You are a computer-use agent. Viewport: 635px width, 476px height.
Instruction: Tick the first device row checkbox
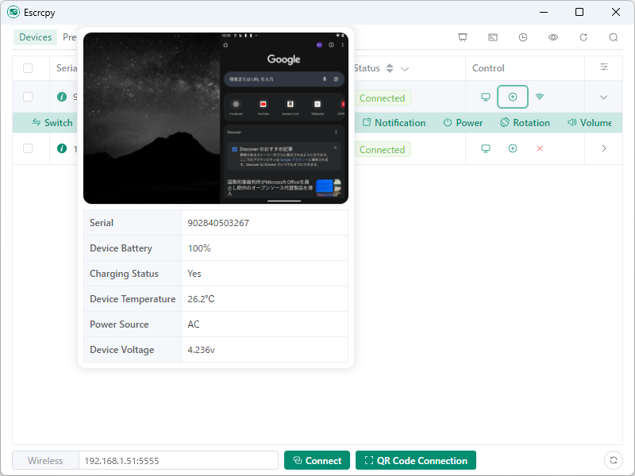(x=28, y=97)
